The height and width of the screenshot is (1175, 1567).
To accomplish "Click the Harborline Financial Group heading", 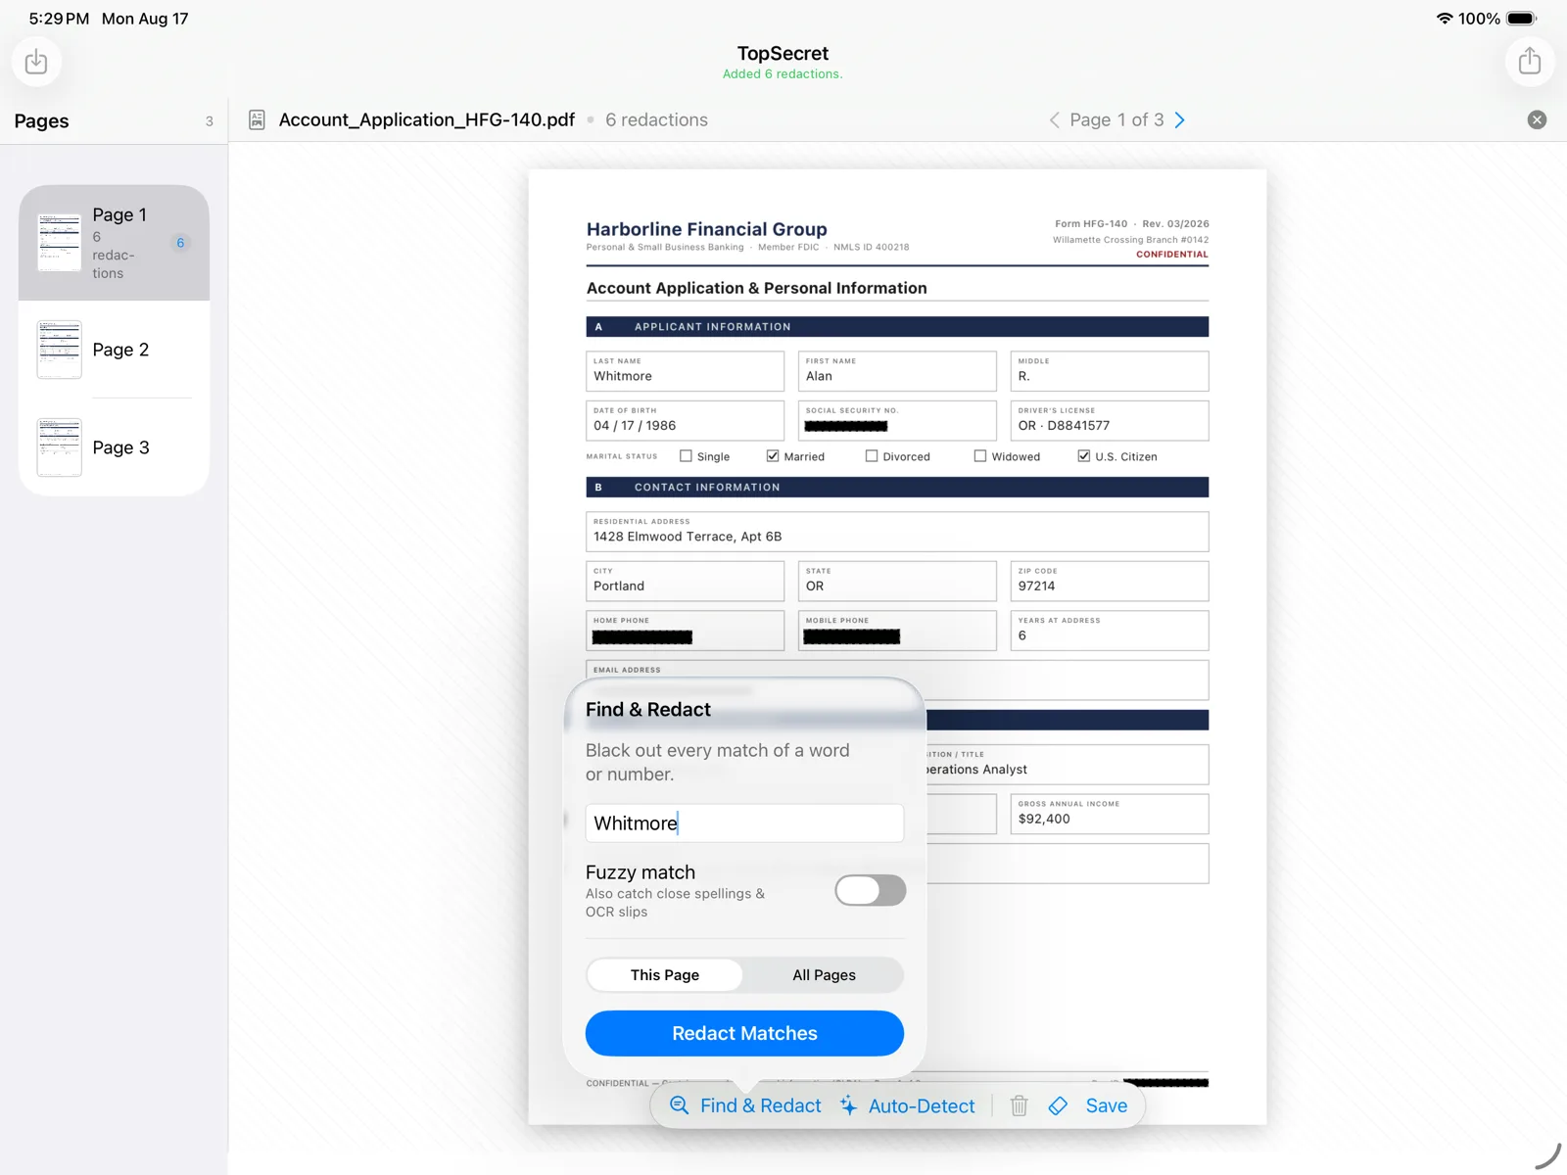I will point(706,229).
